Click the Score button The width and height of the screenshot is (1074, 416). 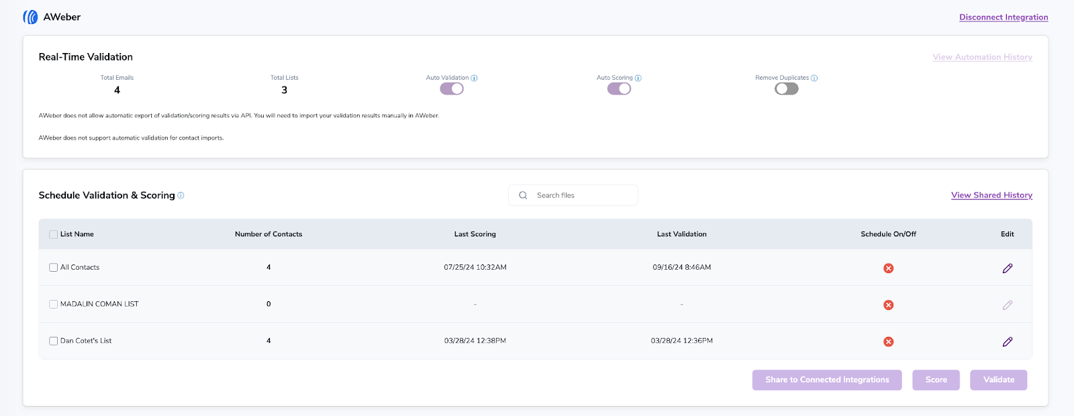point(936,380)
